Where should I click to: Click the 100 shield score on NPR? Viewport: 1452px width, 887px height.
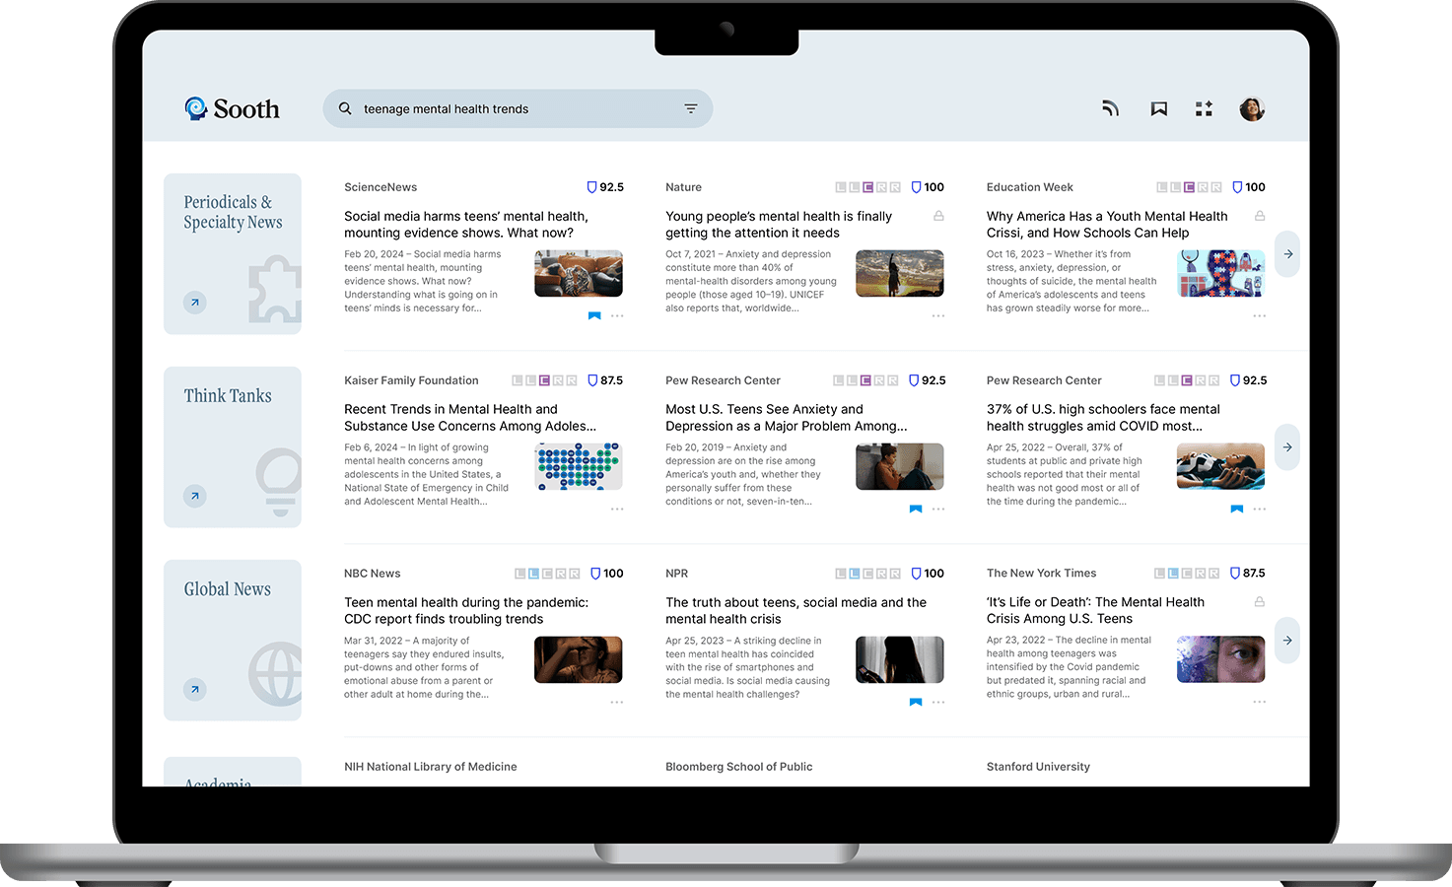click(x=928, y=574)
